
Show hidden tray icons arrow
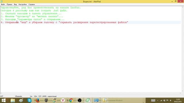158,100
